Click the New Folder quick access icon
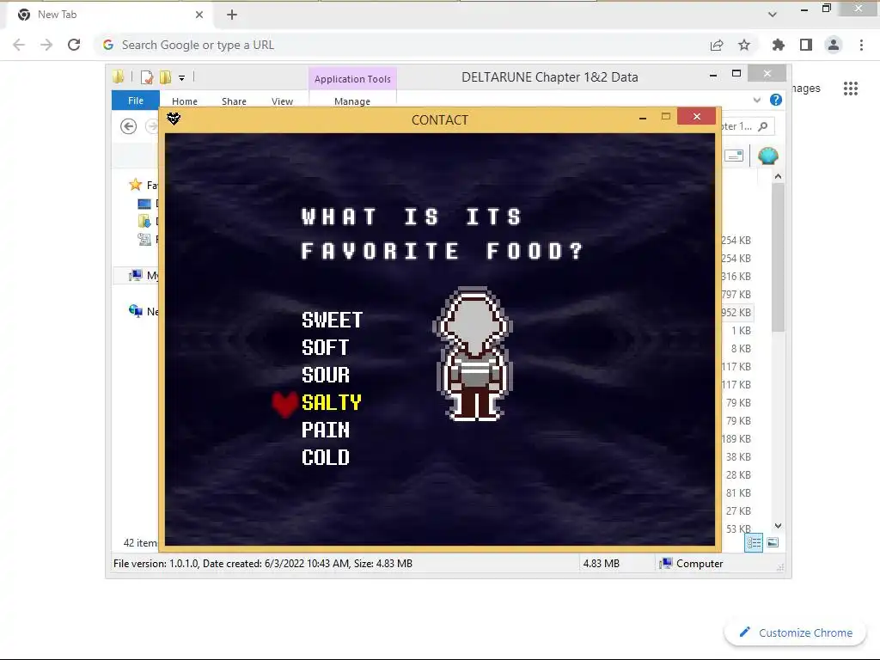 [x=166, y=77]
